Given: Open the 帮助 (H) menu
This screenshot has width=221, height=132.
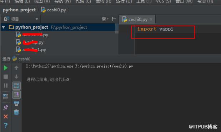Looking at the screenshot, I should pos(205,1).
